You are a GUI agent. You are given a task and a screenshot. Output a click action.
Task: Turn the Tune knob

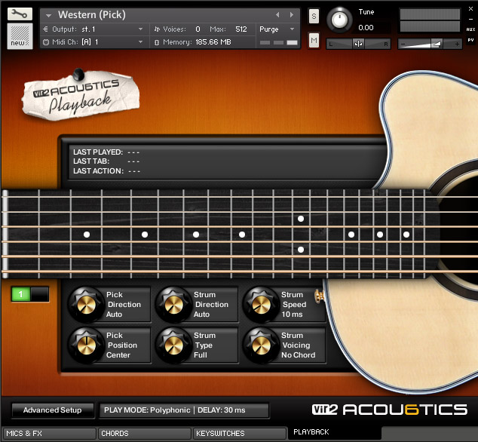pyautogui.click(x=342, y=19)
